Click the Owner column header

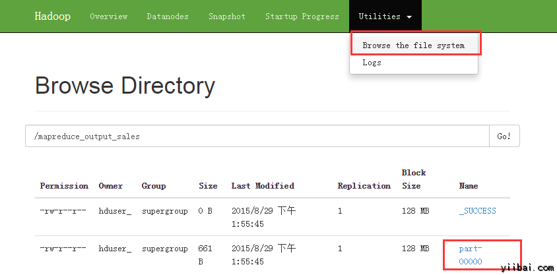[111, 186]
